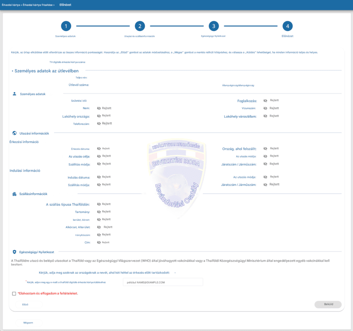Focus the email input field

point(160,282)
